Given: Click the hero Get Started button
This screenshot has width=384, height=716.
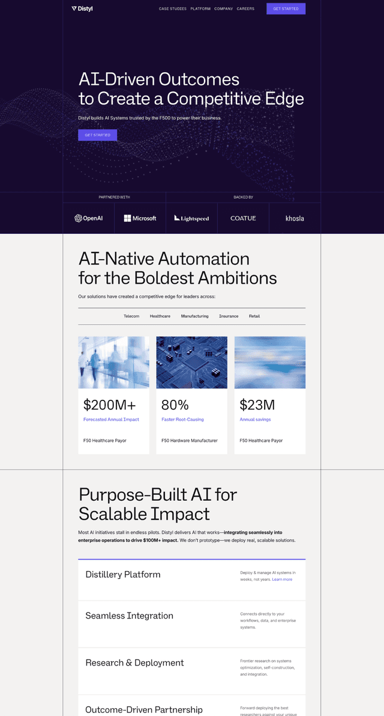Looking at the screenshot, I should [97, 135].
